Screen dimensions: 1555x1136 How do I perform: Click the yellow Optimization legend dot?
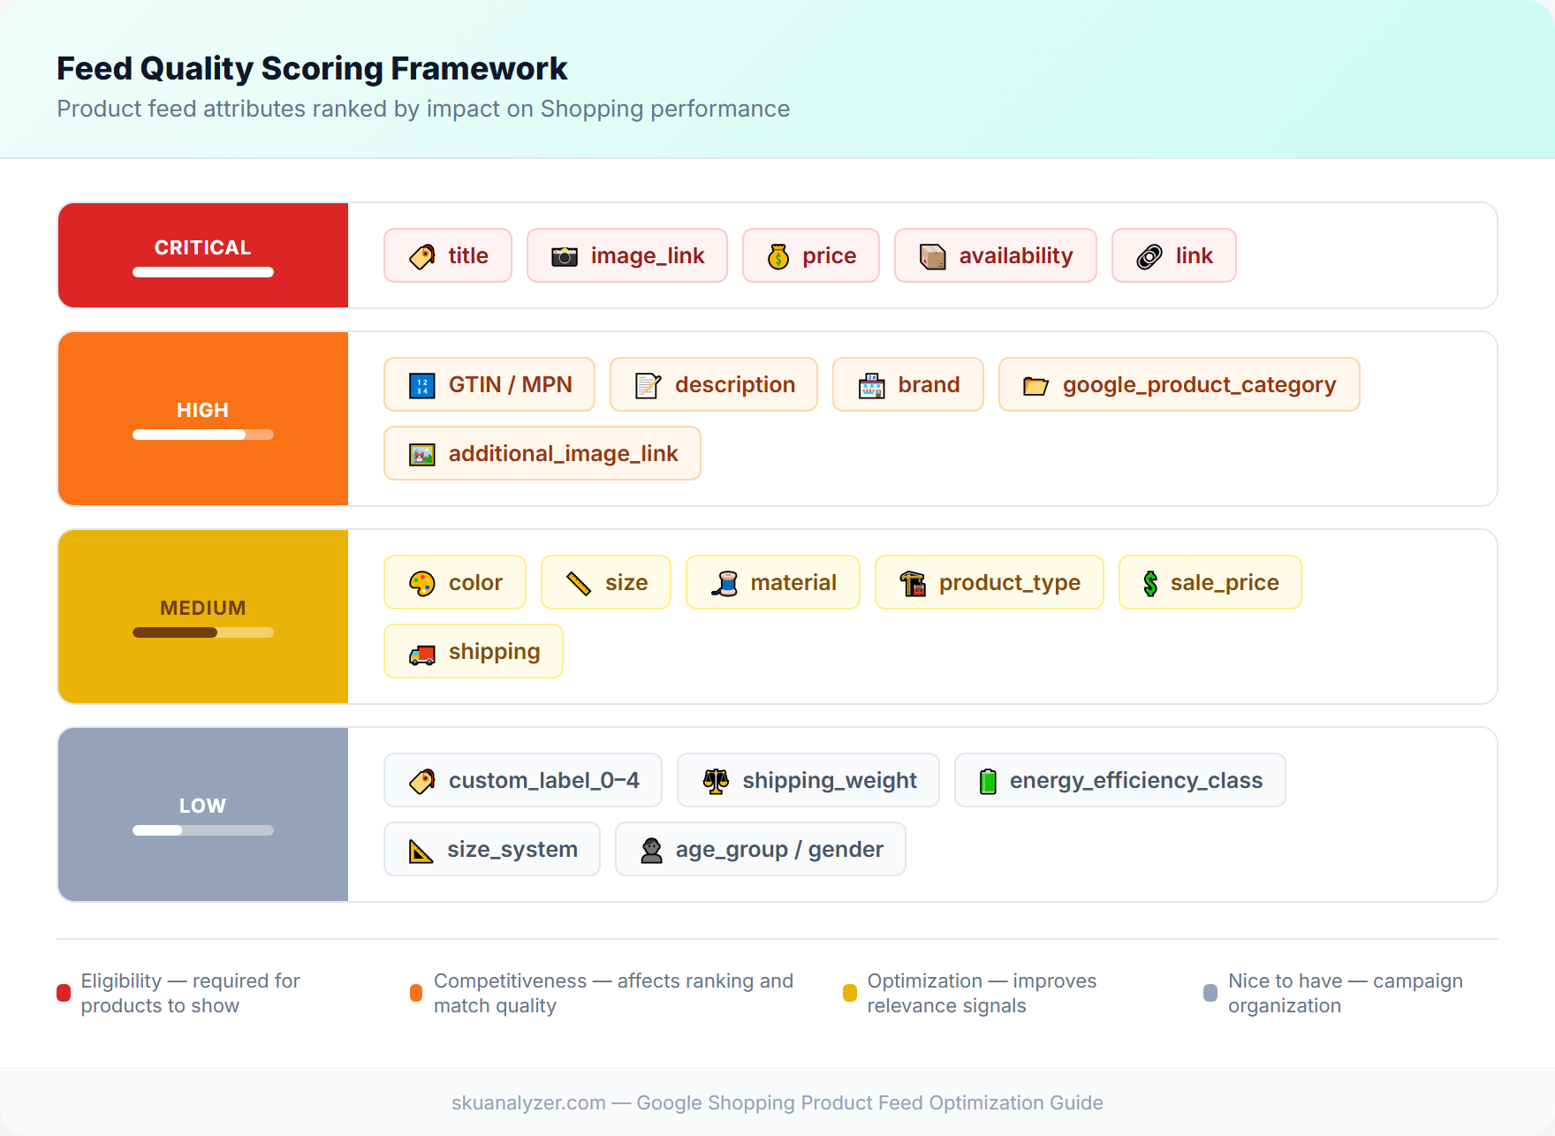(849, 992)
